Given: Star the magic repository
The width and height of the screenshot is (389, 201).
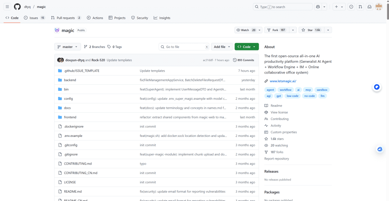Looking at the screenshot, I should tap(311, 30).
